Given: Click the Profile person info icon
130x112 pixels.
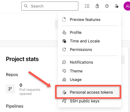Looking at the screenshot, I should [x=64, y=33].
